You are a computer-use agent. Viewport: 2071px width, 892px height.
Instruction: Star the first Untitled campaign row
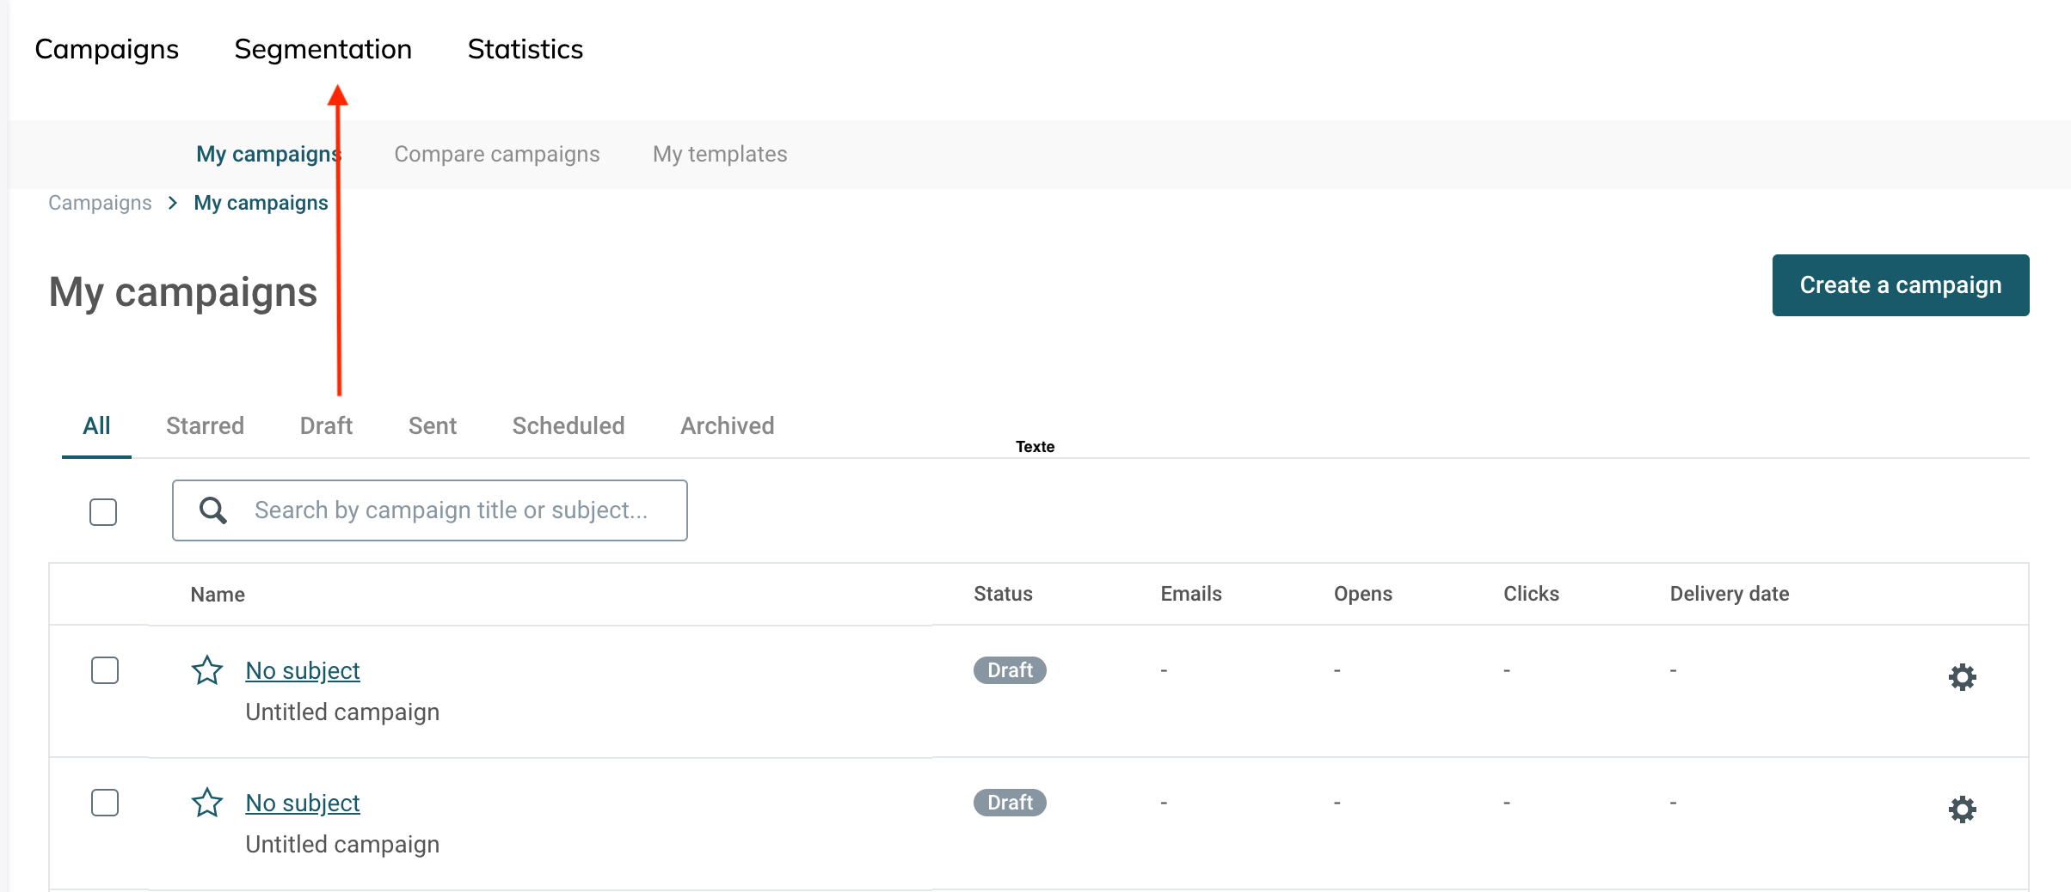pyautogui.click(x=207, y=670)
